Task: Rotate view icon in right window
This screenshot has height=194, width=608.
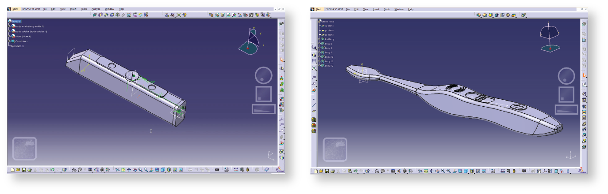Action: (x=437, y=171)
